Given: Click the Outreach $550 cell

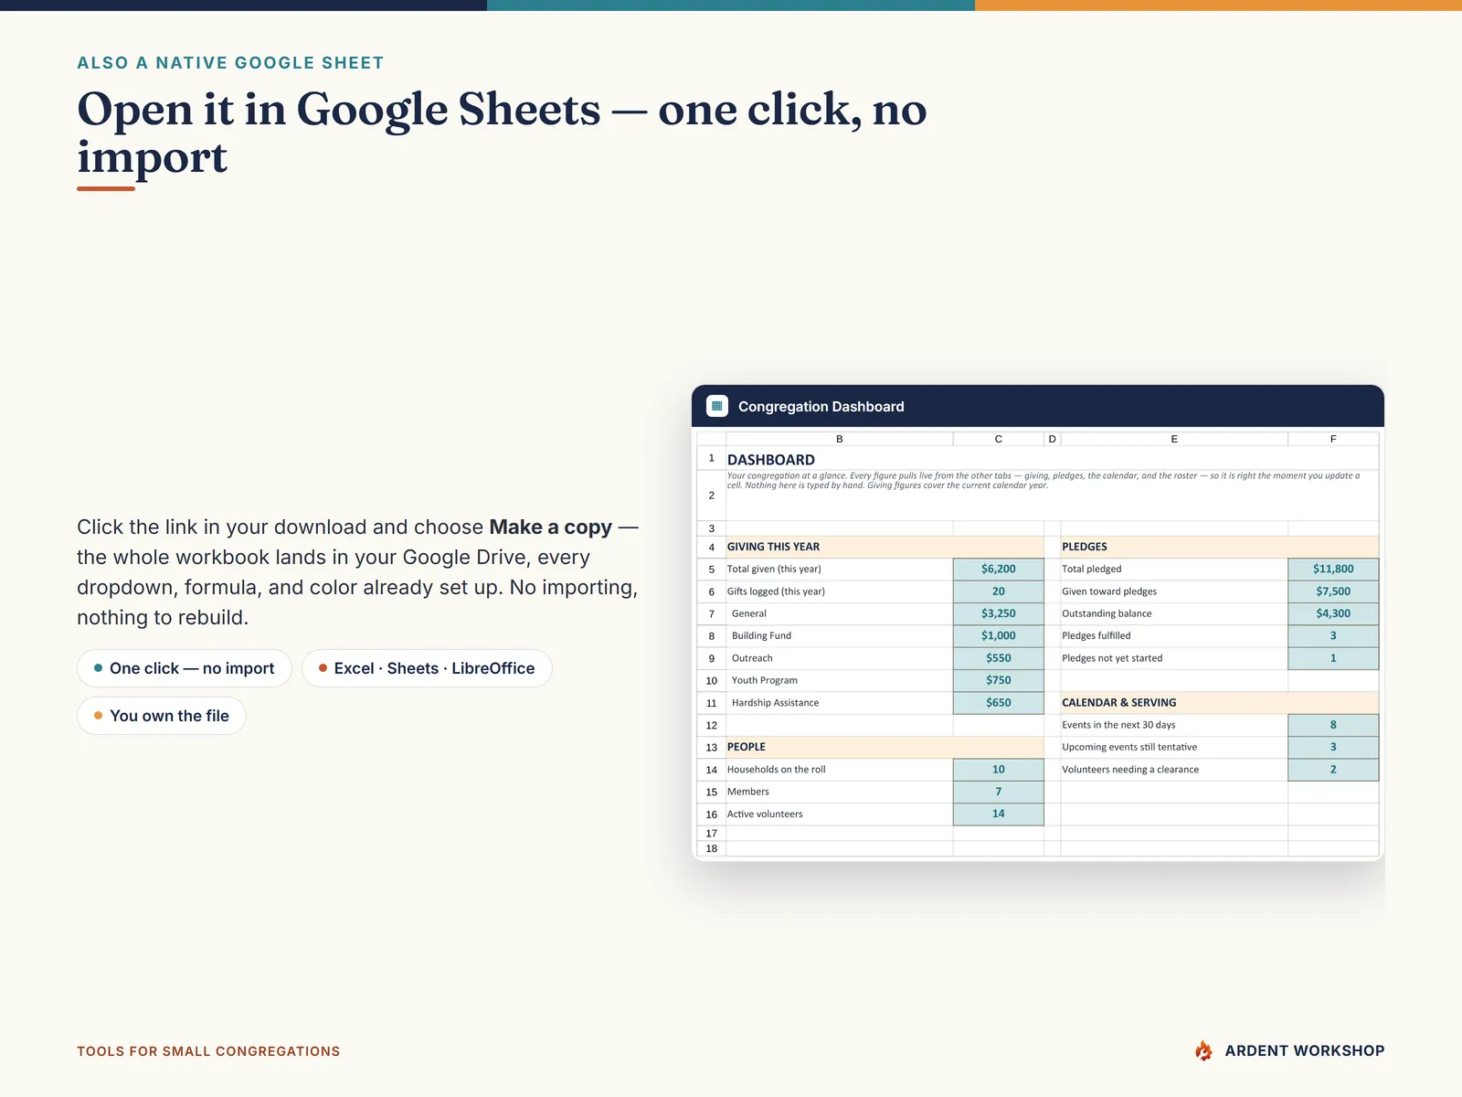Looking at the screenshot, I should [999, 658].
